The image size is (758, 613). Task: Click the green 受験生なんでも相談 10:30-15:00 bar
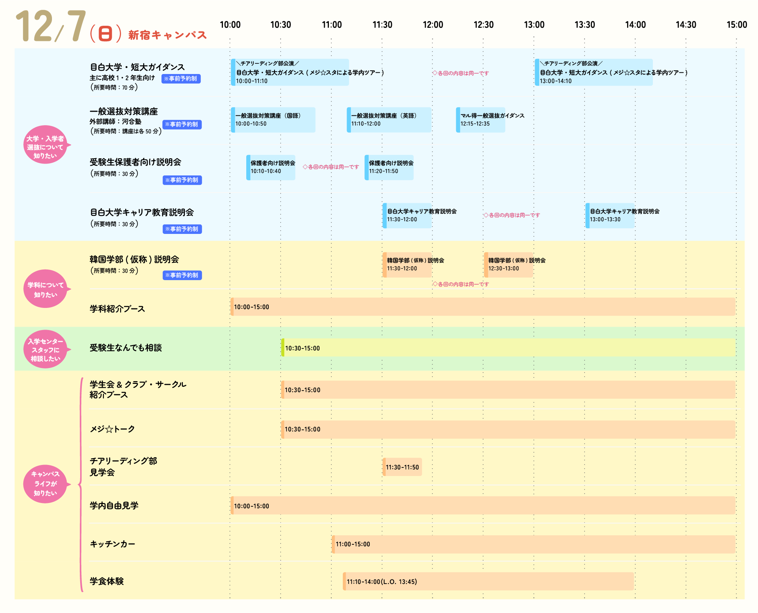508,348
